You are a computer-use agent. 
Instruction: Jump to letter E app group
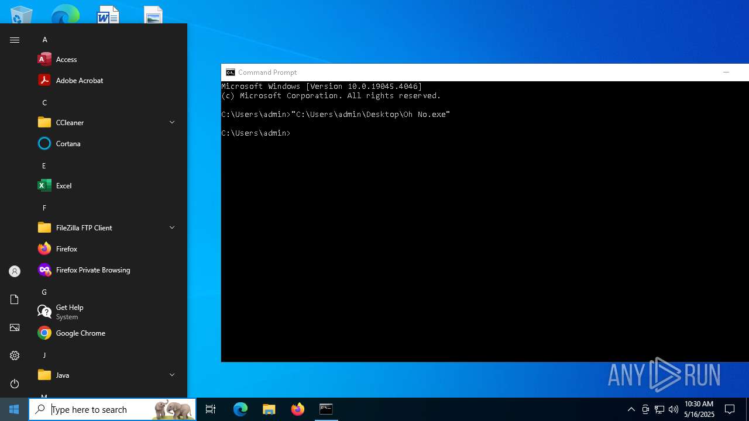pyautogui.click(x=44, y=166)
